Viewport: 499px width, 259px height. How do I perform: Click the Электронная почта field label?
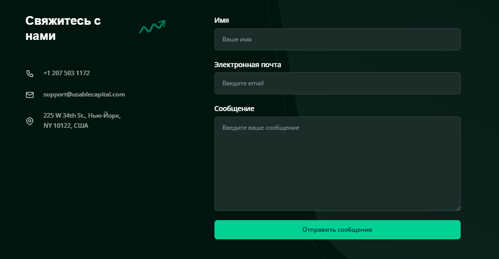tap(248, 65)
